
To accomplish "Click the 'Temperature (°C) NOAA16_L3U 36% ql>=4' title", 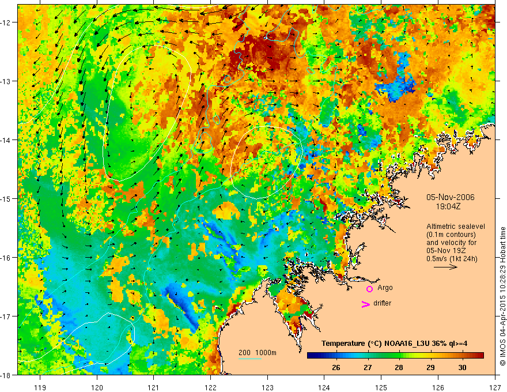I will tap(394, 344).
